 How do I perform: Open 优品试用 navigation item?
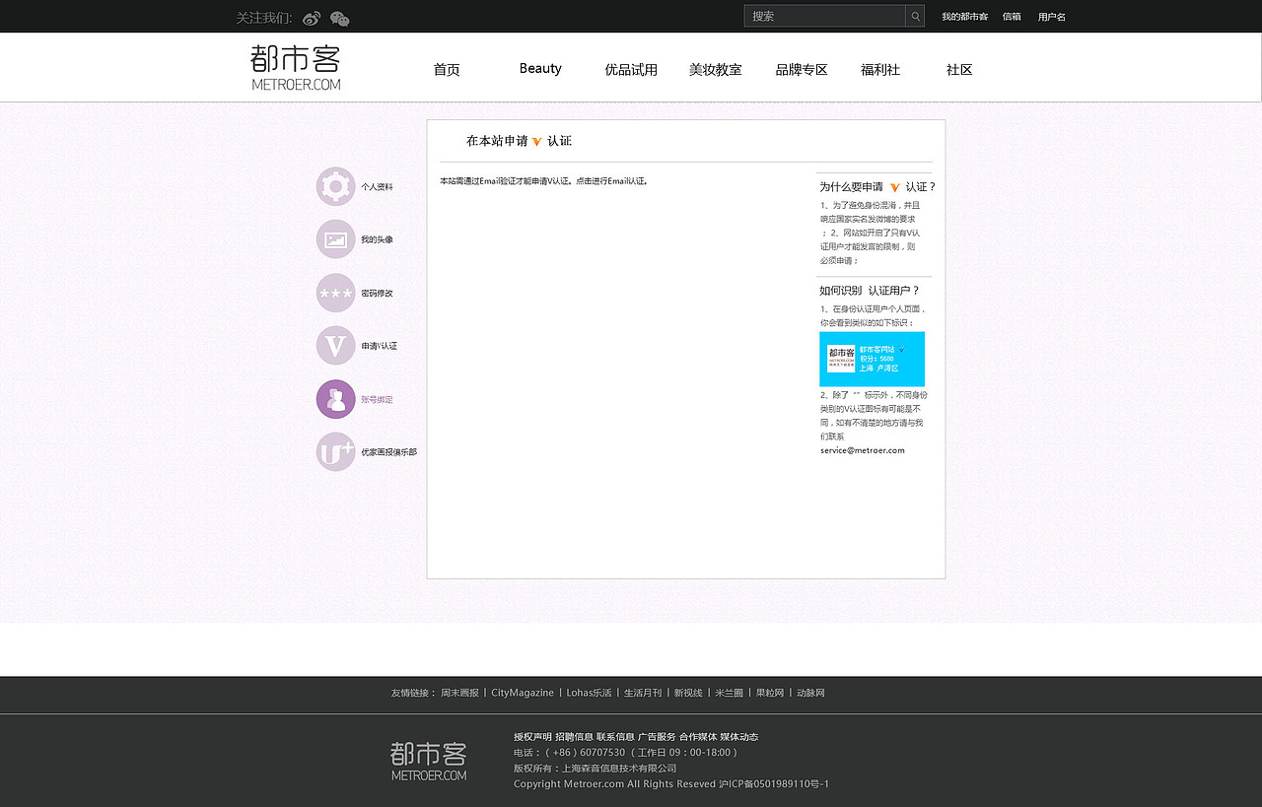coord(631,70)
